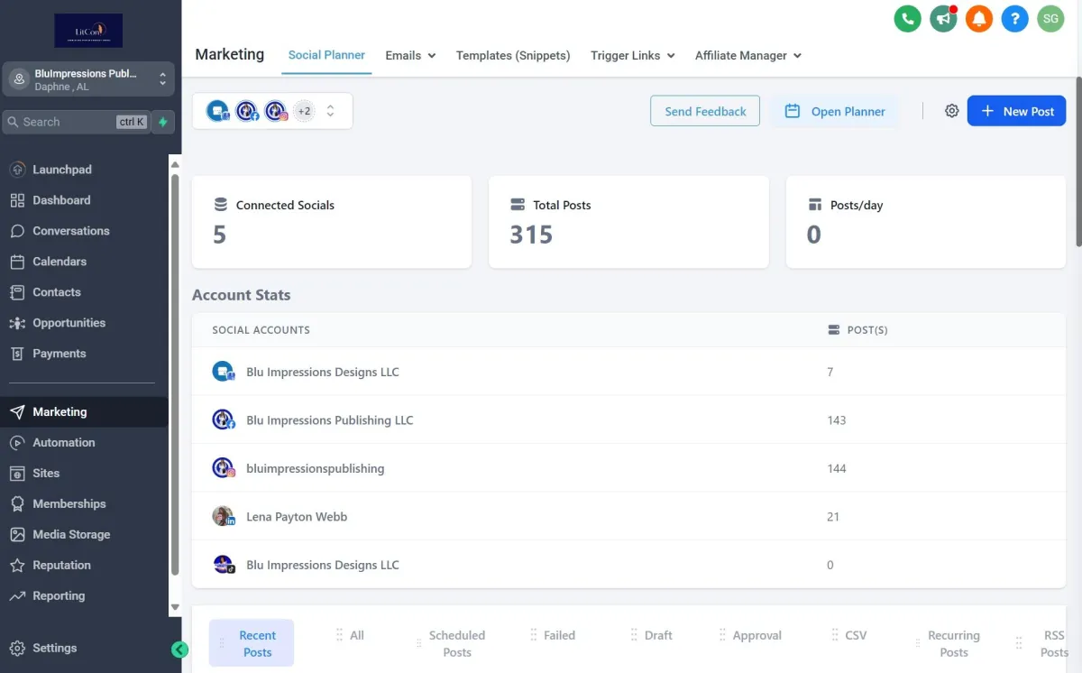The height and width of the screenshot is (673, 1082).
Task: Expand the social accounts selector
Action: 330,111
